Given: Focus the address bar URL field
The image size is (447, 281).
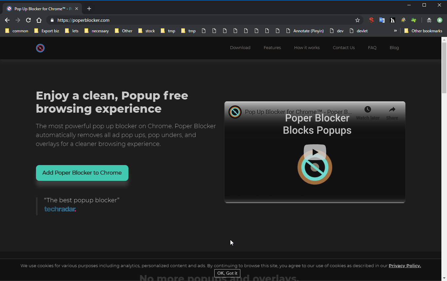Looking at the screenshot, I should [x=198, y=20].
